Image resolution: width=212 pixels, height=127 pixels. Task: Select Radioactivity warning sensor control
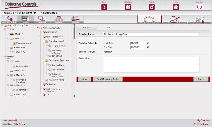58,75
